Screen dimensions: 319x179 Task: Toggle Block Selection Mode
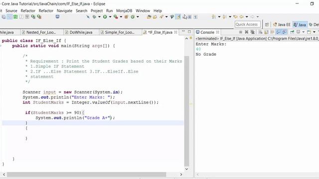[x=189, y=17]
